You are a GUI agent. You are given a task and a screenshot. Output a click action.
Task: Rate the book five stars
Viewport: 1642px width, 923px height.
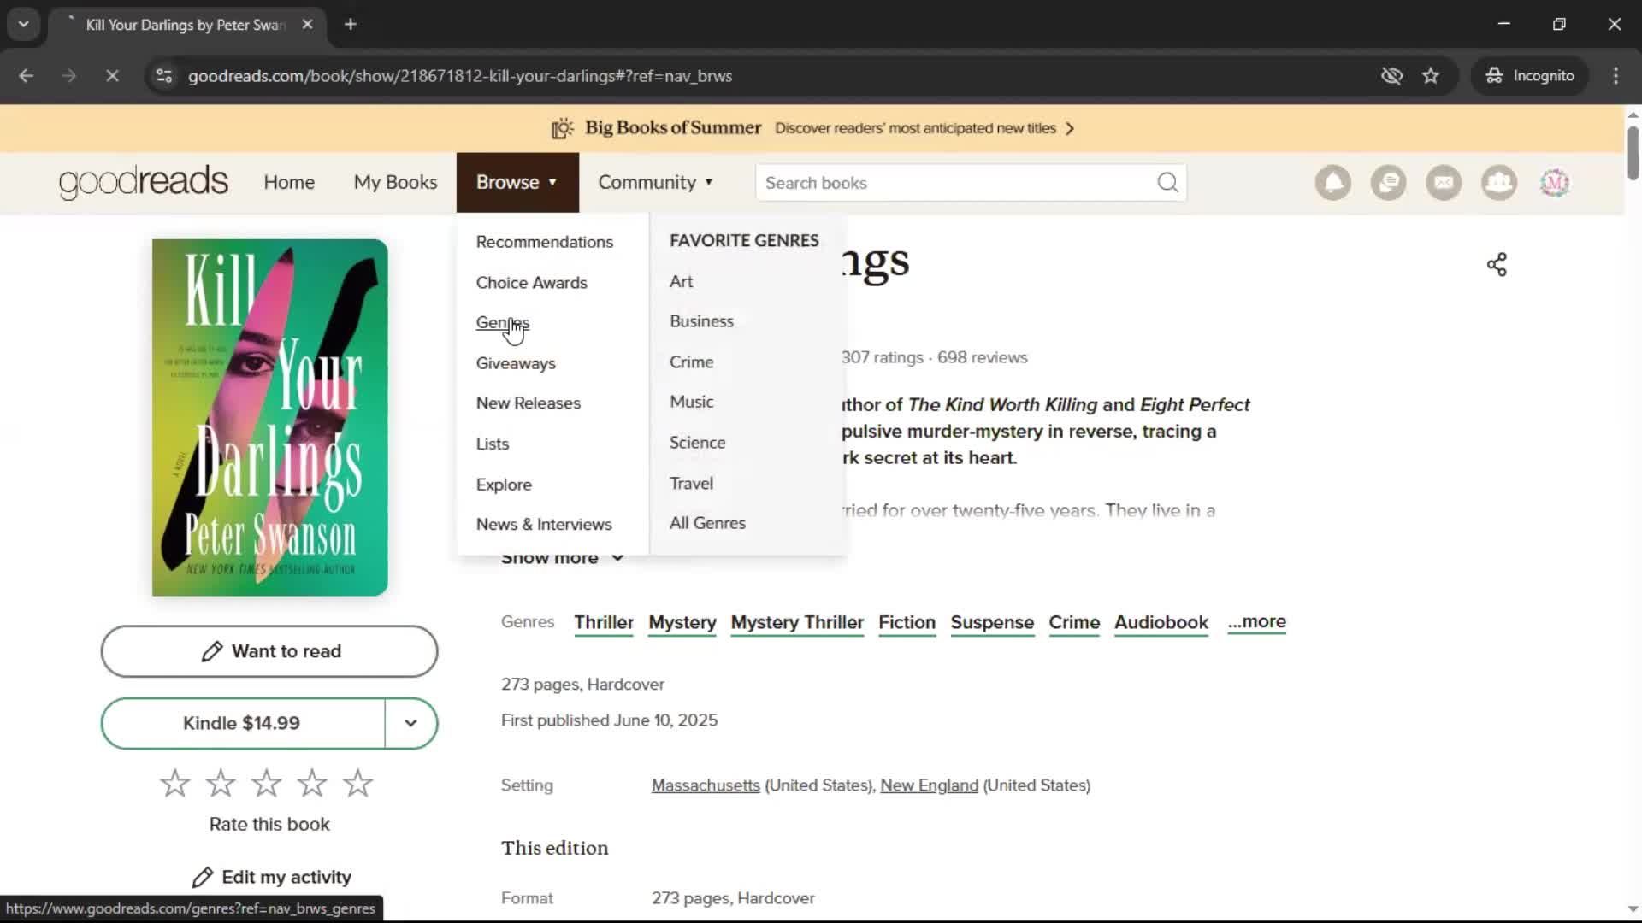pyautogui.click(x=357, y=783)
